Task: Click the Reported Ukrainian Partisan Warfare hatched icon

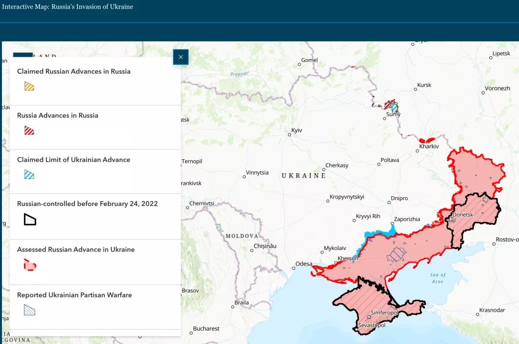Action: coord(29,310)
